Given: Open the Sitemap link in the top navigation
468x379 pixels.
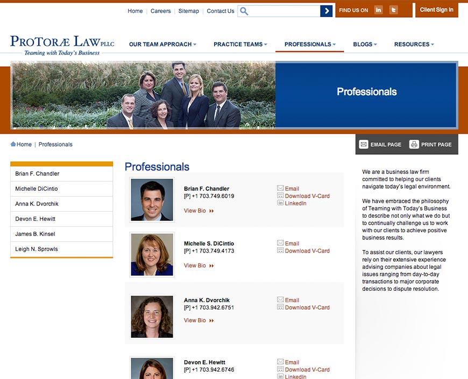Looking at the screenshot, I should coord(189,11).
